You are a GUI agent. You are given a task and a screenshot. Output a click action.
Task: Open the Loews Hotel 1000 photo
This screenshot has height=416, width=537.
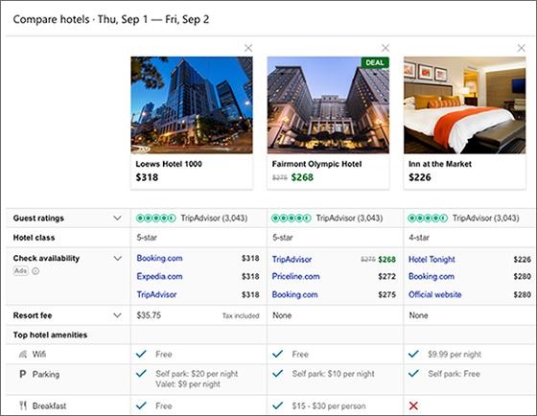(192, 105)
